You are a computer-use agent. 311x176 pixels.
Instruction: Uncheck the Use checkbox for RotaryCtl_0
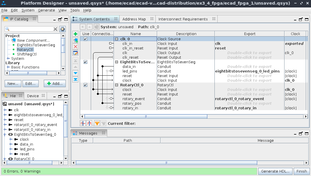coord(85,85)
